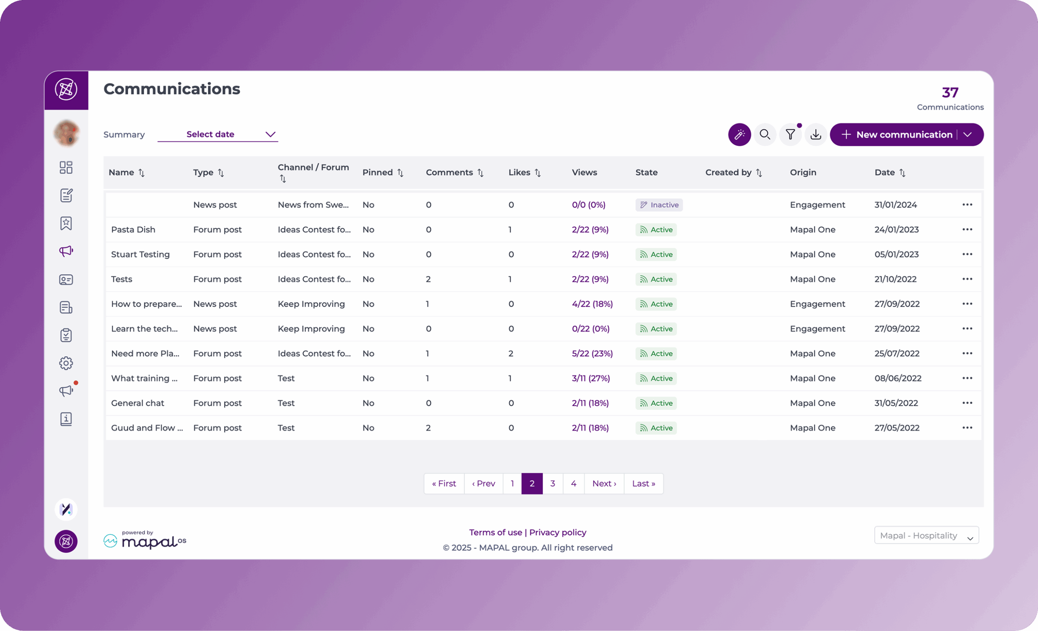This screenshot has height=631, width=1038.
Task: Go to the Prev page
Action: click(484, 483)
